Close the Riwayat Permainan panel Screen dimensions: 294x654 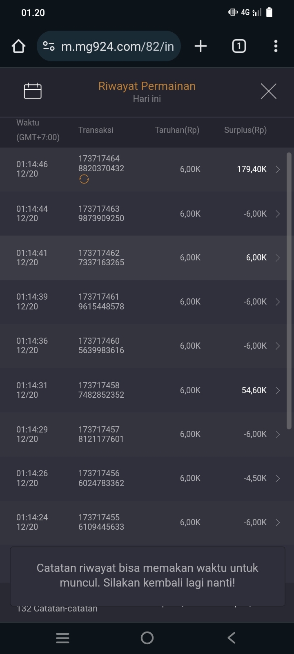[268, 91]
